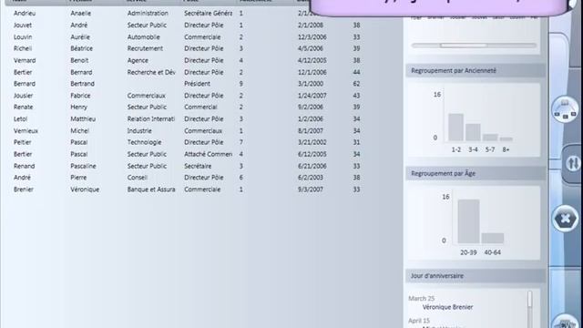Select the 'Renate' name cell
Image resolution: width=583 pixels, height=328 pixels.
[23, 107]
